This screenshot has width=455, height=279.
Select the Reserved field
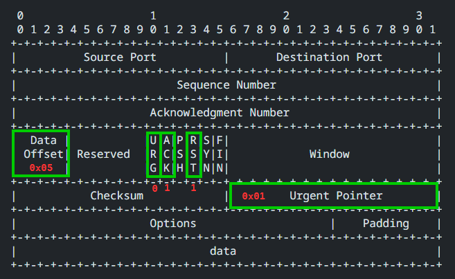point(103,154)
